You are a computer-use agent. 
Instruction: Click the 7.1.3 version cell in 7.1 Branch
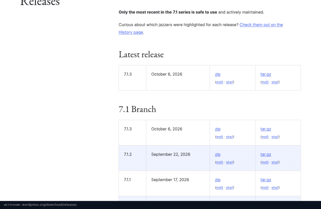[133, 133]
